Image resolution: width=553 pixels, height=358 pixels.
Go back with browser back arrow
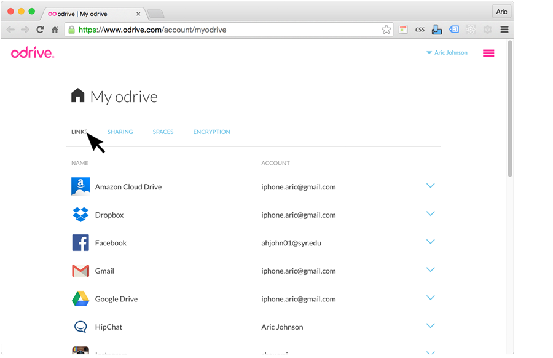(x=10, y=30)
